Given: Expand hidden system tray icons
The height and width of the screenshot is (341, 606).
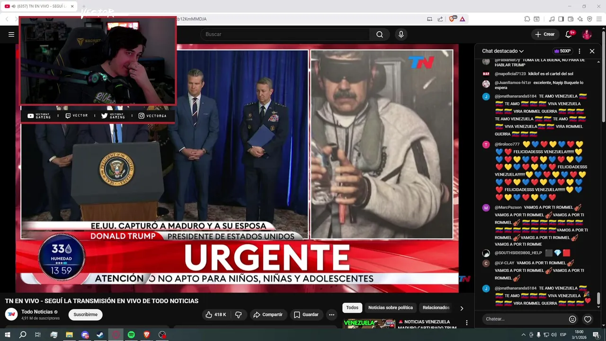Looking at the screenshot, I should click(523, 335).
